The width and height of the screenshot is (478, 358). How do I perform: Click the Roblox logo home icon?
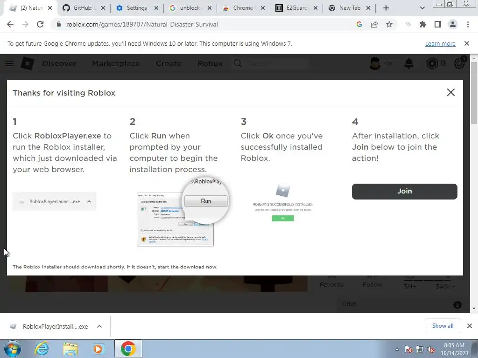tap(27, 63)
